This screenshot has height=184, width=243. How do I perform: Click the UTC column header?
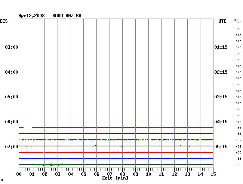pos(222,21)
